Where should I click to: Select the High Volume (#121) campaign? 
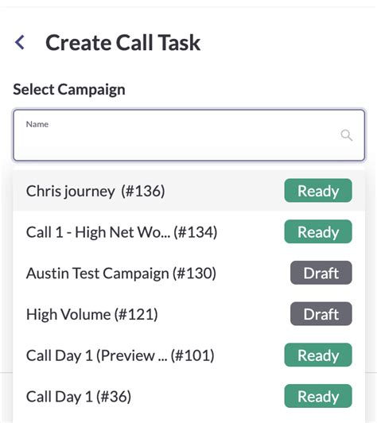click(x=189, y=314)
